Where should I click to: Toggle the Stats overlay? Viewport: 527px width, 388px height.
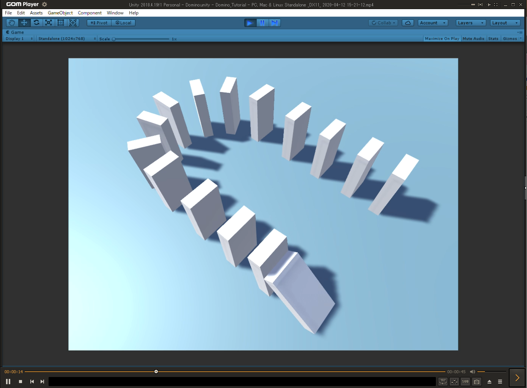[493, 39]
